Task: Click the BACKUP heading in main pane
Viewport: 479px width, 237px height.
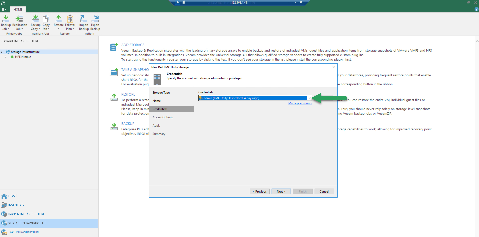Action: 128,124
